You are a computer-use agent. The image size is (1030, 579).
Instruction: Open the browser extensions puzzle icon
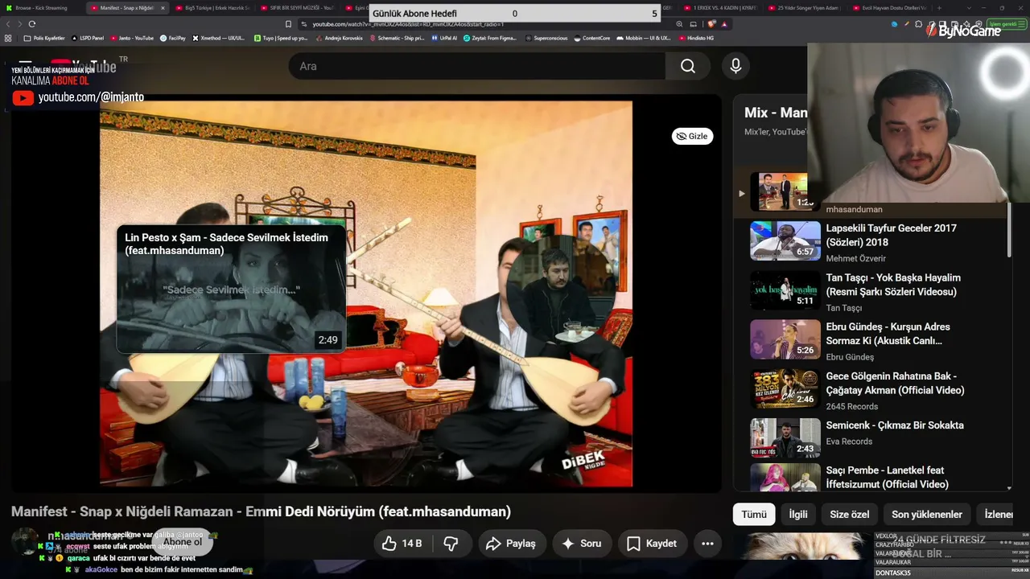[x=919, y=24]
